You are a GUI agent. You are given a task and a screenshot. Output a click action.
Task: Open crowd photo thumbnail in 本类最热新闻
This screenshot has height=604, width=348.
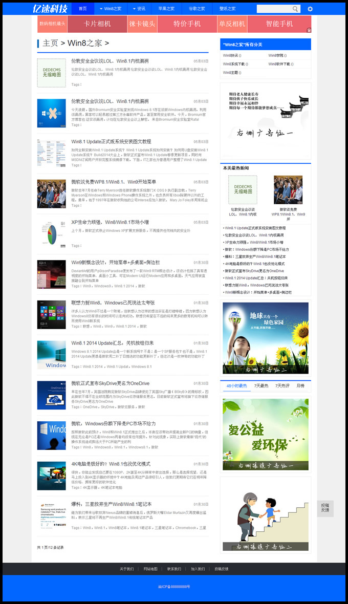(288, 190)
